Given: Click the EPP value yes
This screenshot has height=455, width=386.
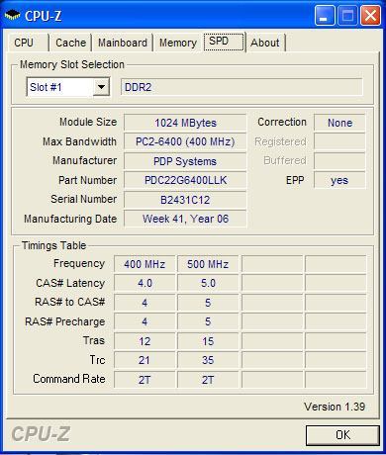Looking at the screenshot, I should tap(339, 180).
